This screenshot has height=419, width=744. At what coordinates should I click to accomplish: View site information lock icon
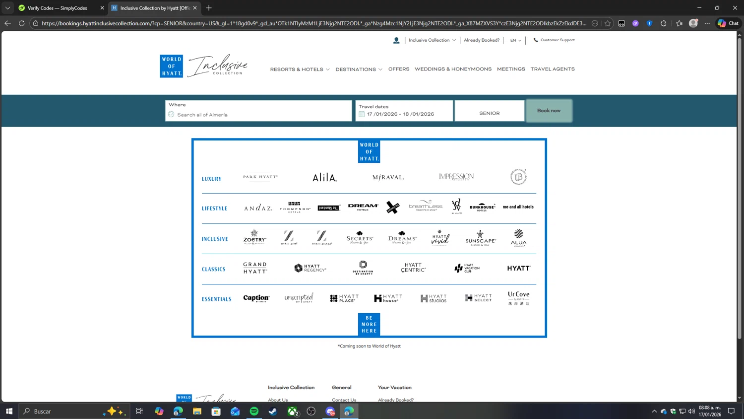[36, 23]
